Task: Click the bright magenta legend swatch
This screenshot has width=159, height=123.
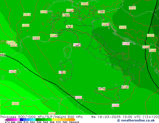Action: coord(15,119)
